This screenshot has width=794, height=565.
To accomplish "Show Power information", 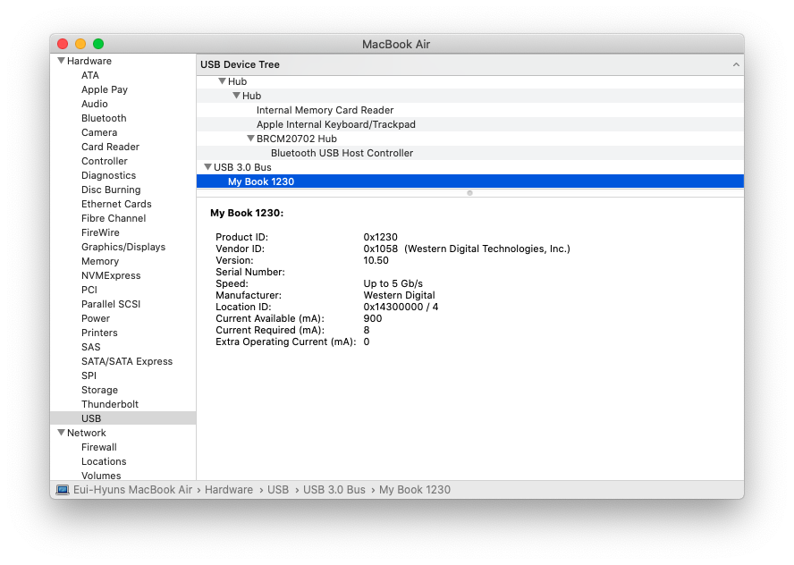I will point(96,318).
